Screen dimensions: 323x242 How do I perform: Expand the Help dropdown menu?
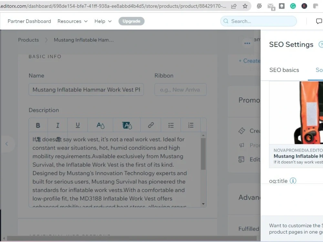coord(103,21)
